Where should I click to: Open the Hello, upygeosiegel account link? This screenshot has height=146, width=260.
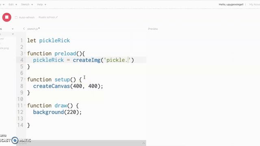231,4
